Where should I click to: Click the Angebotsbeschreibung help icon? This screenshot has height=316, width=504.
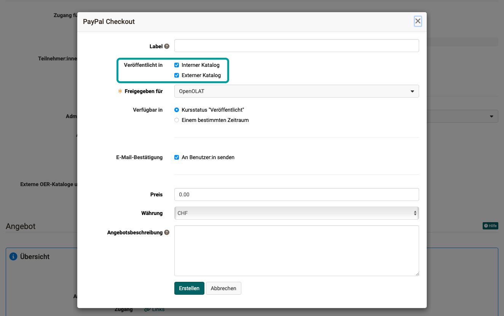(x=167, y=232)
